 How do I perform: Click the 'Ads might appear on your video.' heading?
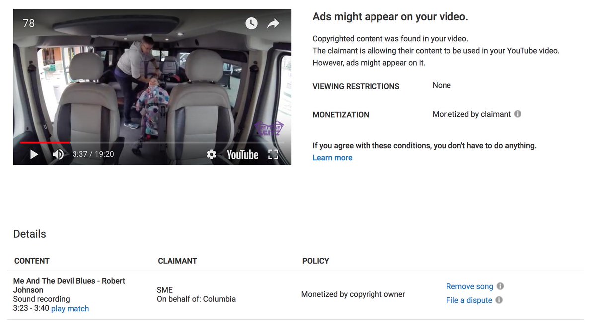[x=390, y=17]
